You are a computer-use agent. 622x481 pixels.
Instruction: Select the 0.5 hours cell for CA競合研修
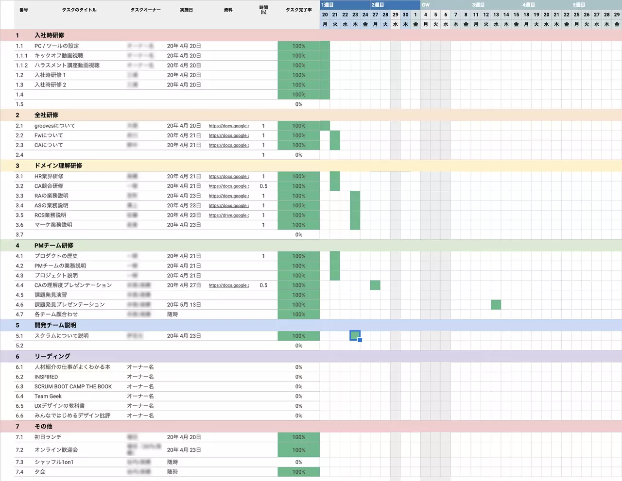tap(263, 186)
